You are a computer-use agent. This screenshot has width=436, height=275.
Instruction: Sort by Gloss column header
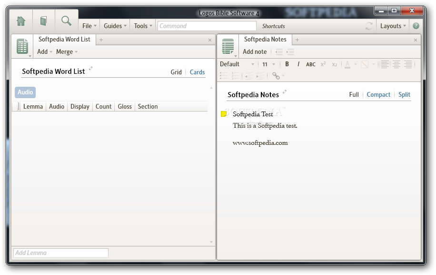[125, 107]
